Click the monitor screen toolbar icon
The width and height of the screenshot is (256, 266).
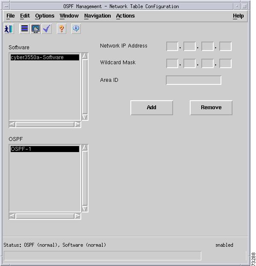pyautogui.click(x=35, y=29)
